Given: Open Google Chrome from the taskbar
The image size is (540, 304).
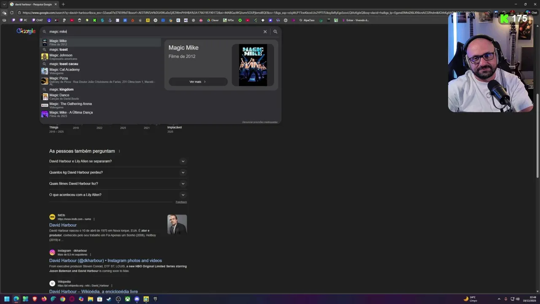Looking at the screenshot, I should point(62,299).
